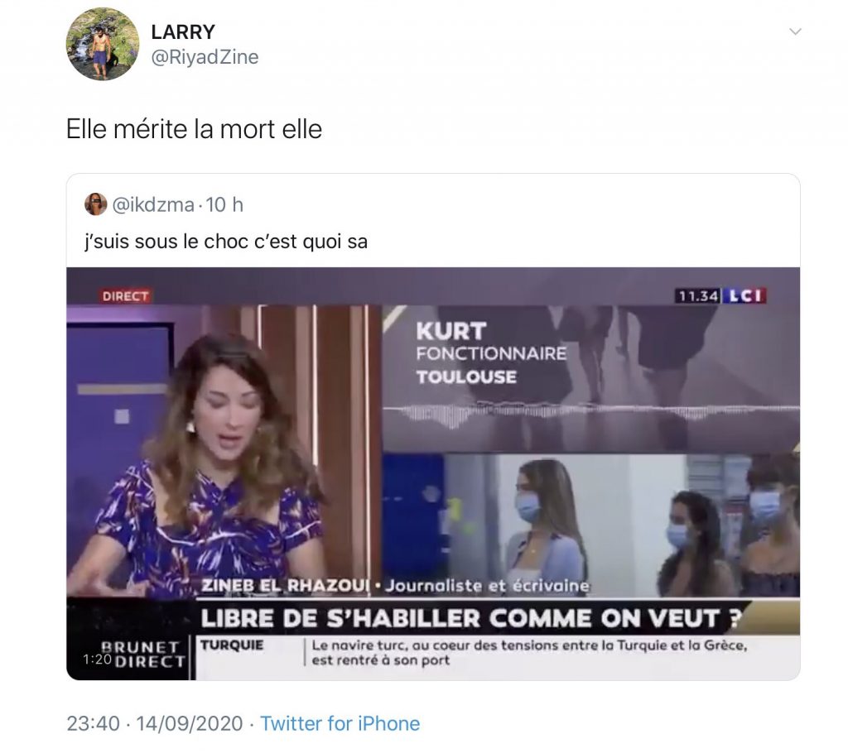This screenshot has width=848, height=753.
Task: Click the "LIBRE DE S'HABILLER COMME ON VEUT" banner
Action: (x=470, y=618)
